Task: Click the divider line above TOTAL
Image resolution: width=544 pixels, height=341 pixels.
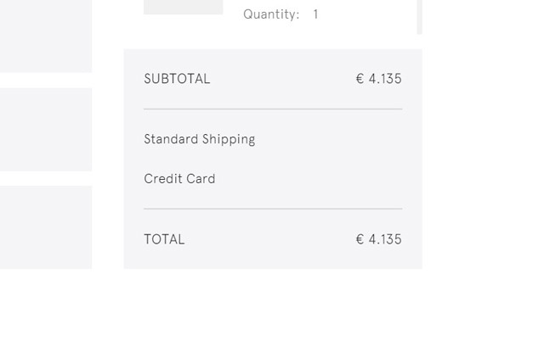Action: [273, 209]
